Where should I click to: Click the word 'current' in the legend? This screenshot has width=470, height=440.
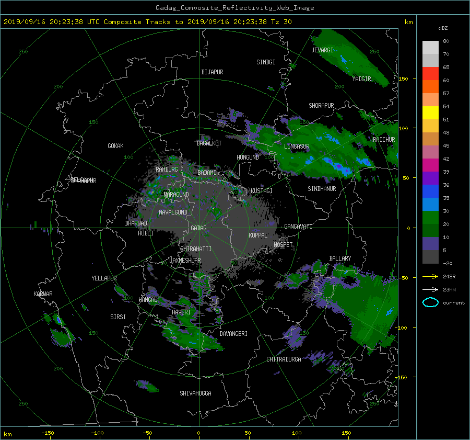tap(453, 303)
